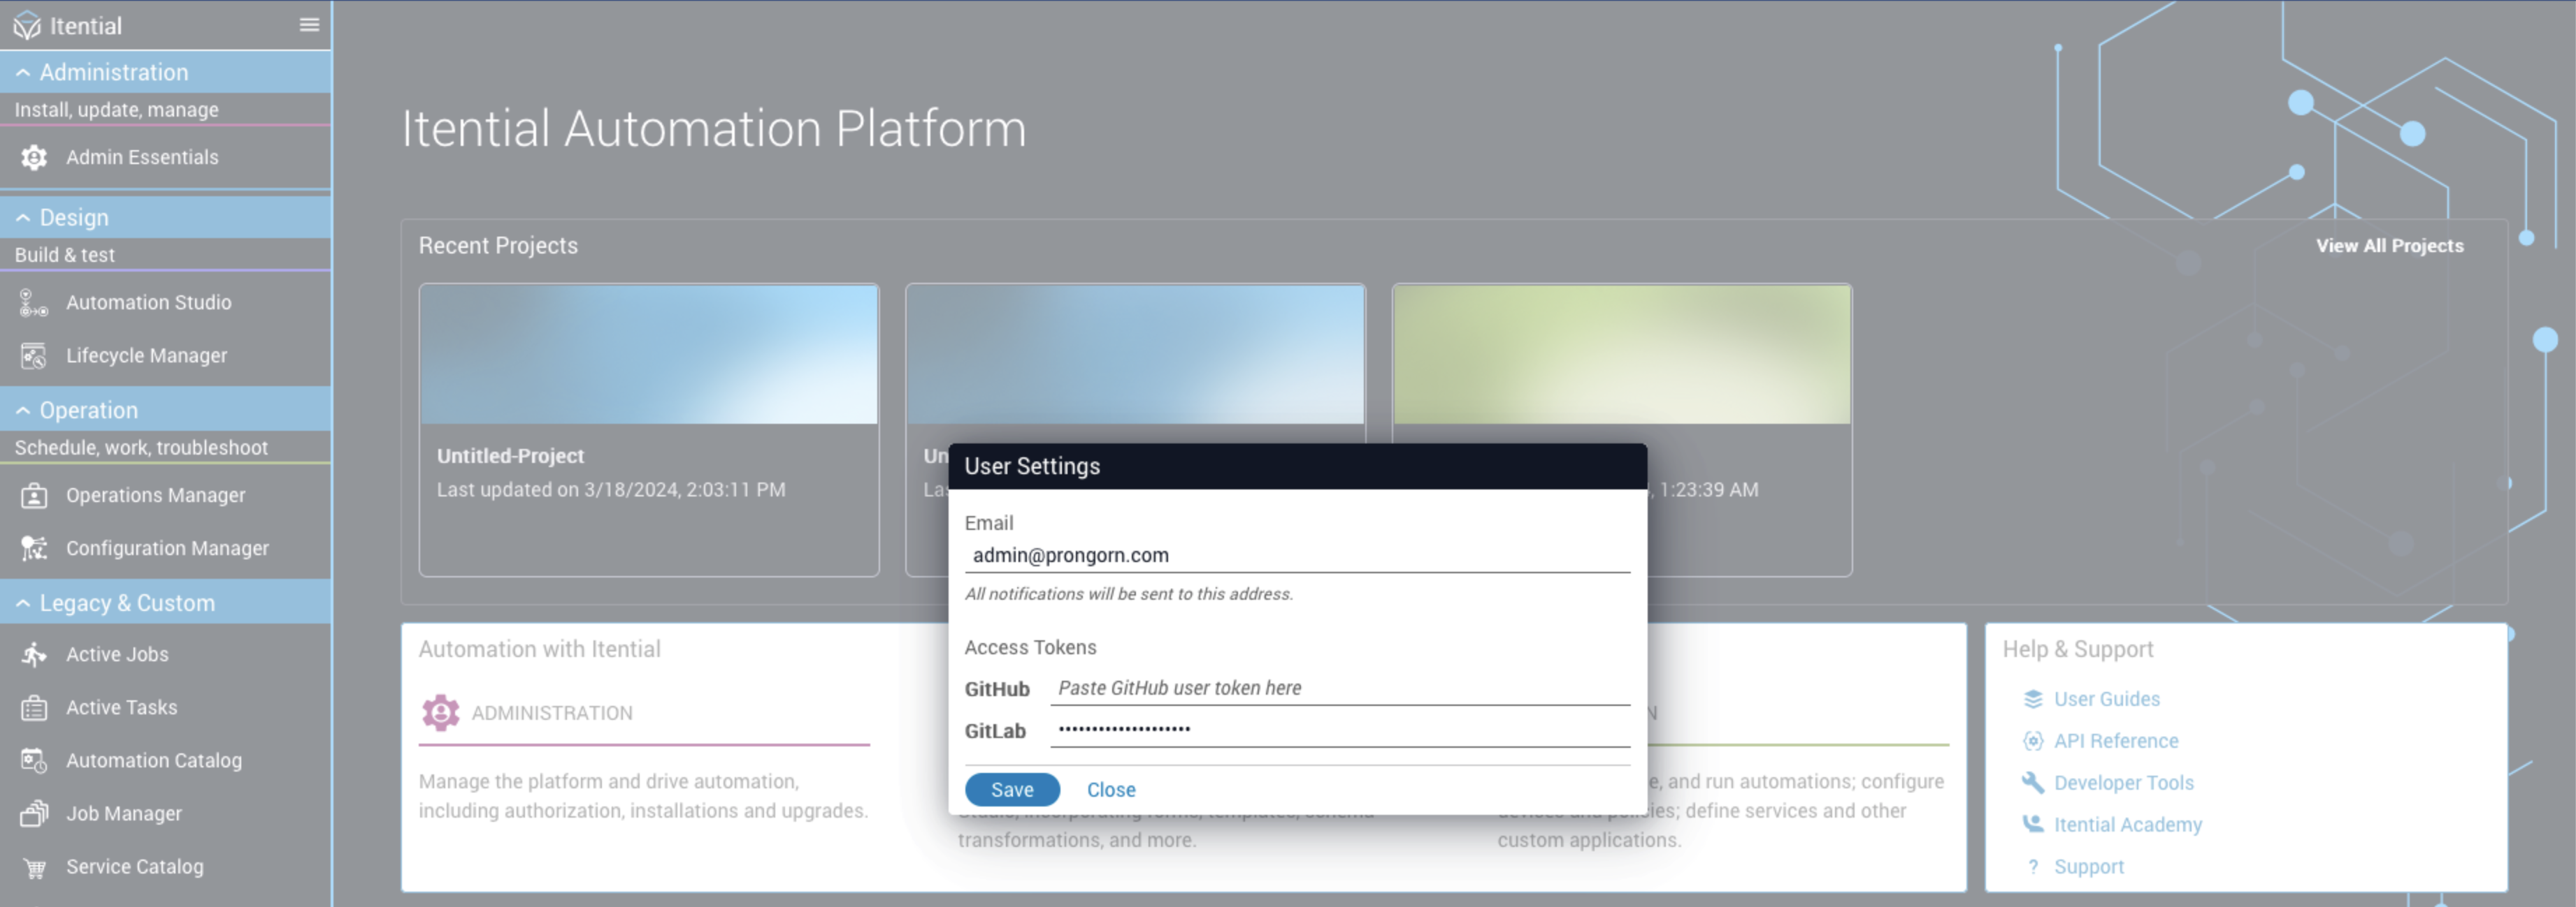Click the Lifecycle Manager icon
The height and width of the screenshot is (907, 2576).
(34, 355)
